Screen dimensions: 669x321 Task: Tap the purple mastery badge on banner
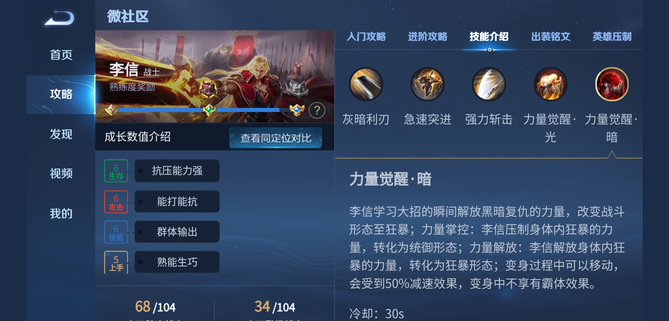pyautogui.click(x=208, y=89)
